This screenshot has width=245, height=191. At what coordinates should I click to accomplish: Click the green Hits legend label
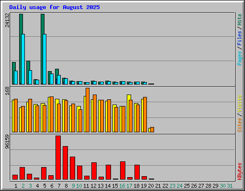[240, 20]
